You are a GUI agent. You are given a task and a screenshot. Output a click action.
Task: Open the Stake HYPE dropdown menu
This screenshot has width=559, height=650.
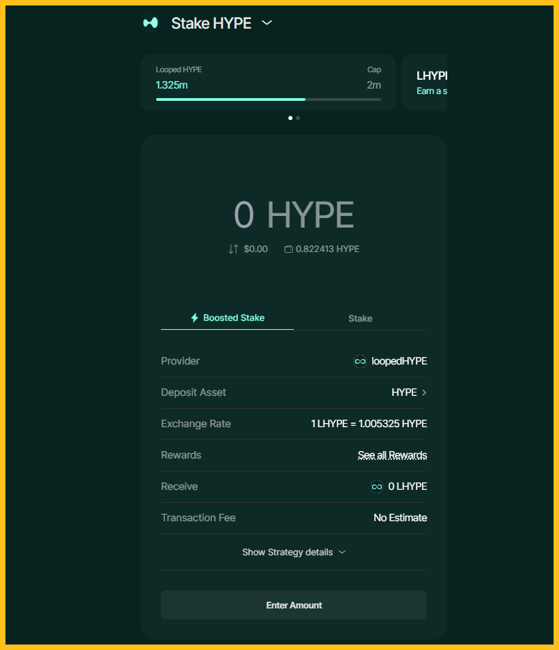click(266, 22)
